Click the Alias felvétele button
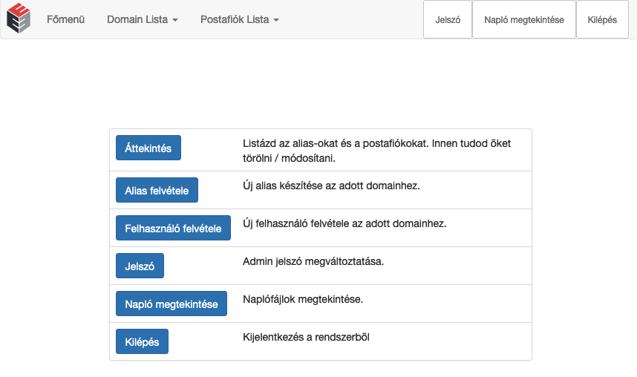Image resolution: width=637 pixels, height=377 pixels. click(157, 190)
